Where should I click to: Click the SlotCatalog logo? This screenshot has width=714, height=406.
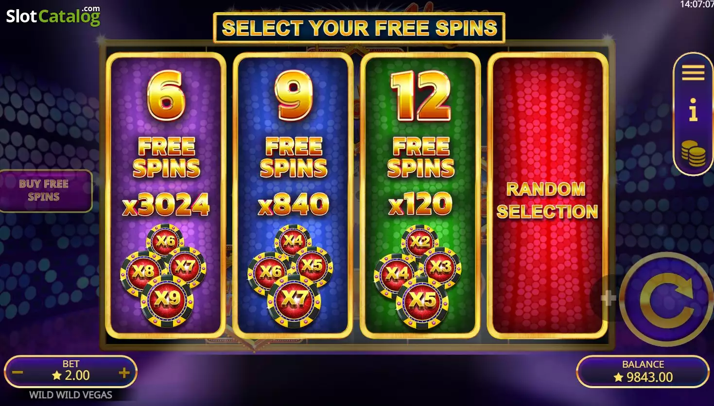coord(53,16)
